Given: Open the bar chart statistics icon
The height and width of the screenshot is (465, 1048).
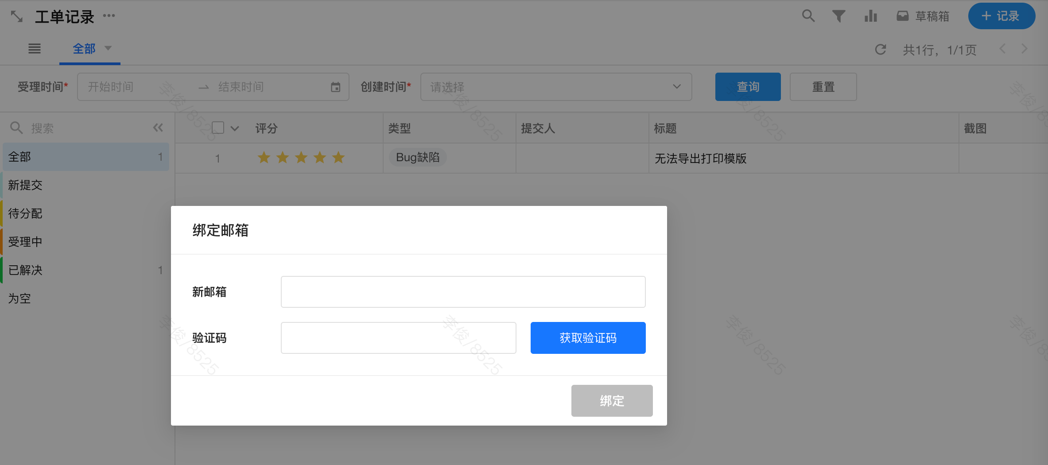Looking at the screenshot, I should point(870,16).
